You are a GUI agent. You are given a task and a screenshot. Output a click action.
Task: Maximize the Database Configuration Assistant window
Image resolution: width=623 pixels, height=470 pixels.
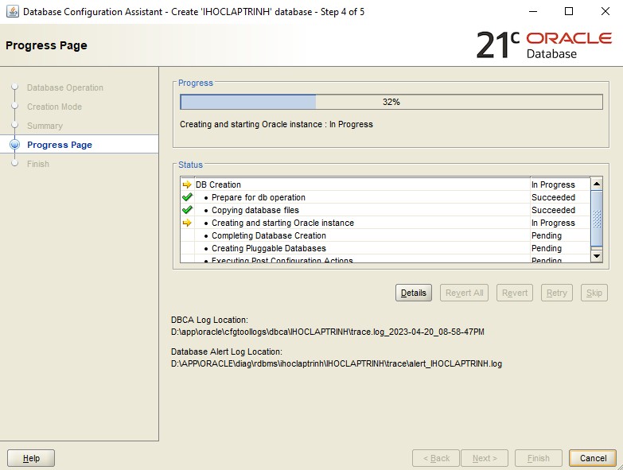[569, 11]
